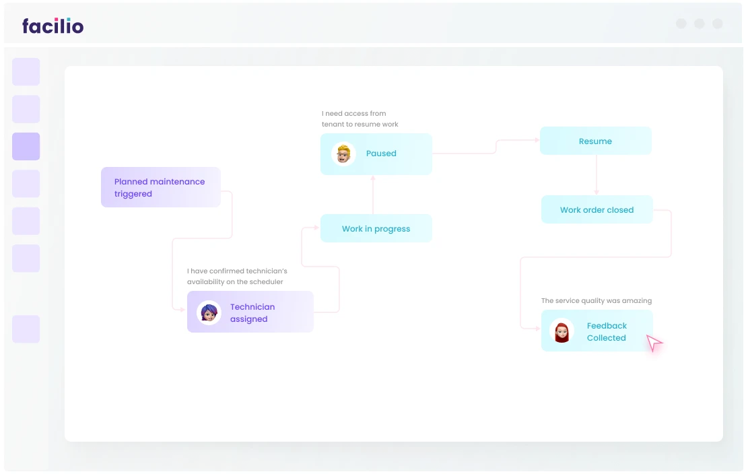Click the technician availability confirmation note
The image size is (746, 474).
tap(236, 276)
